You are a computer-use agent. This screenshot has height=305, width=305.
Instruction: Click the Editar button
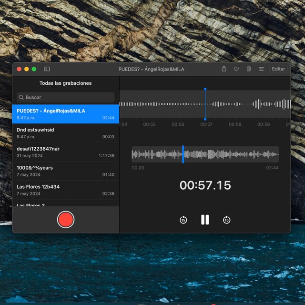click(278, 69)
